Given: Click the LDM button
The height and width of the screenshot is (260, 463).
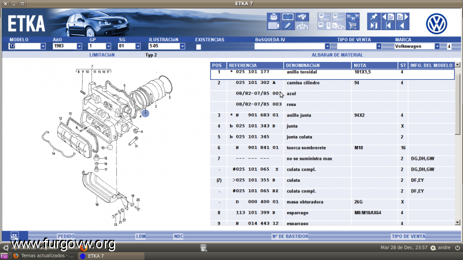Looking at the screenshot, I should pos(141,236).
